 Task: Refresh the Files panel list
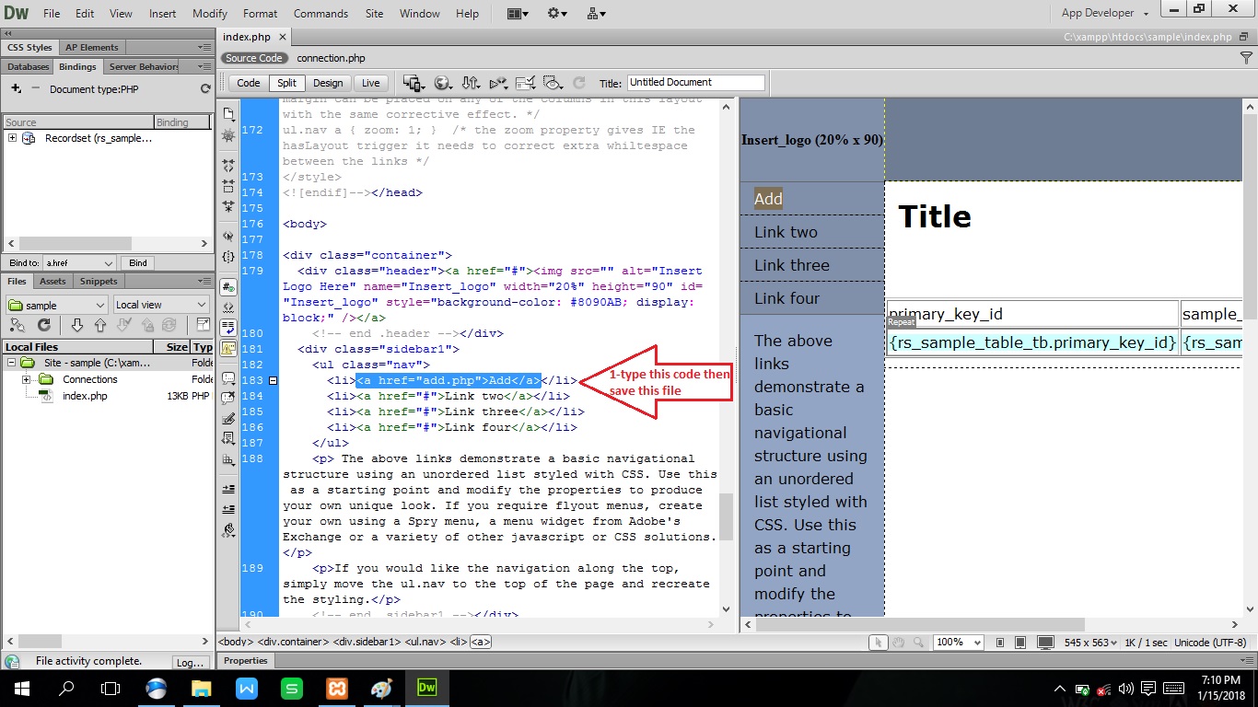(x=43, y=325)
